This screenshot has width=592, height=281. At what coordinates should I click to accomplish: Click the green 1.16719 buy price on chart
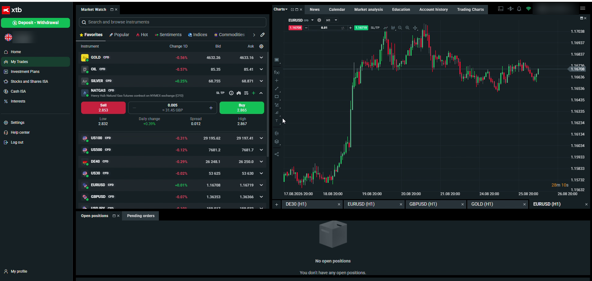click(x=361, y=28)
